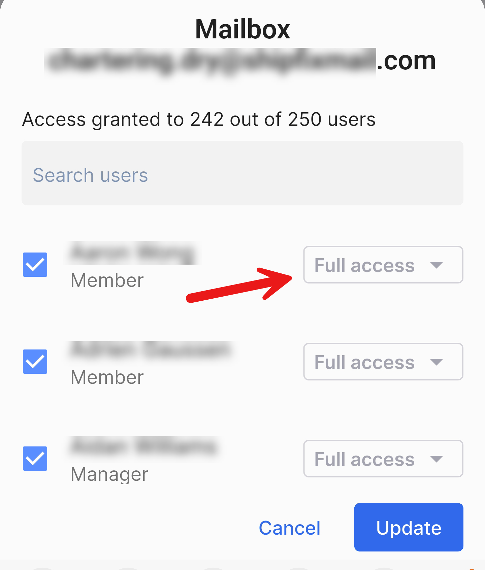
Task: Click the Manager role label
Action: point(109,474)
